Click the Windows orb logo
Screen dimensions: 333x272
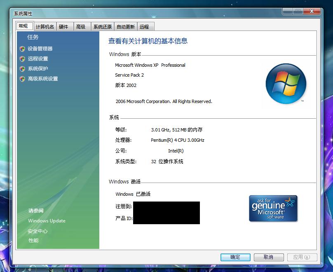coord(286,84)
